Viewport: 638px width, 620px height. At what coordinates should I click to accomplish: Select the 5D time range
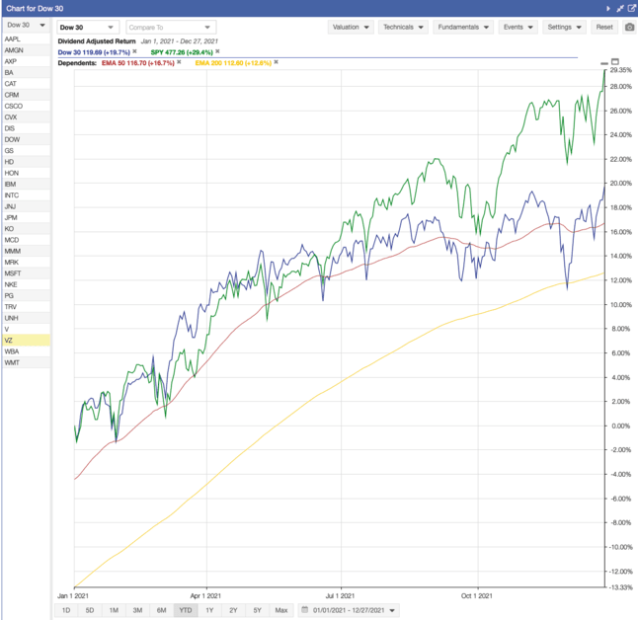(x=90, y=610)
